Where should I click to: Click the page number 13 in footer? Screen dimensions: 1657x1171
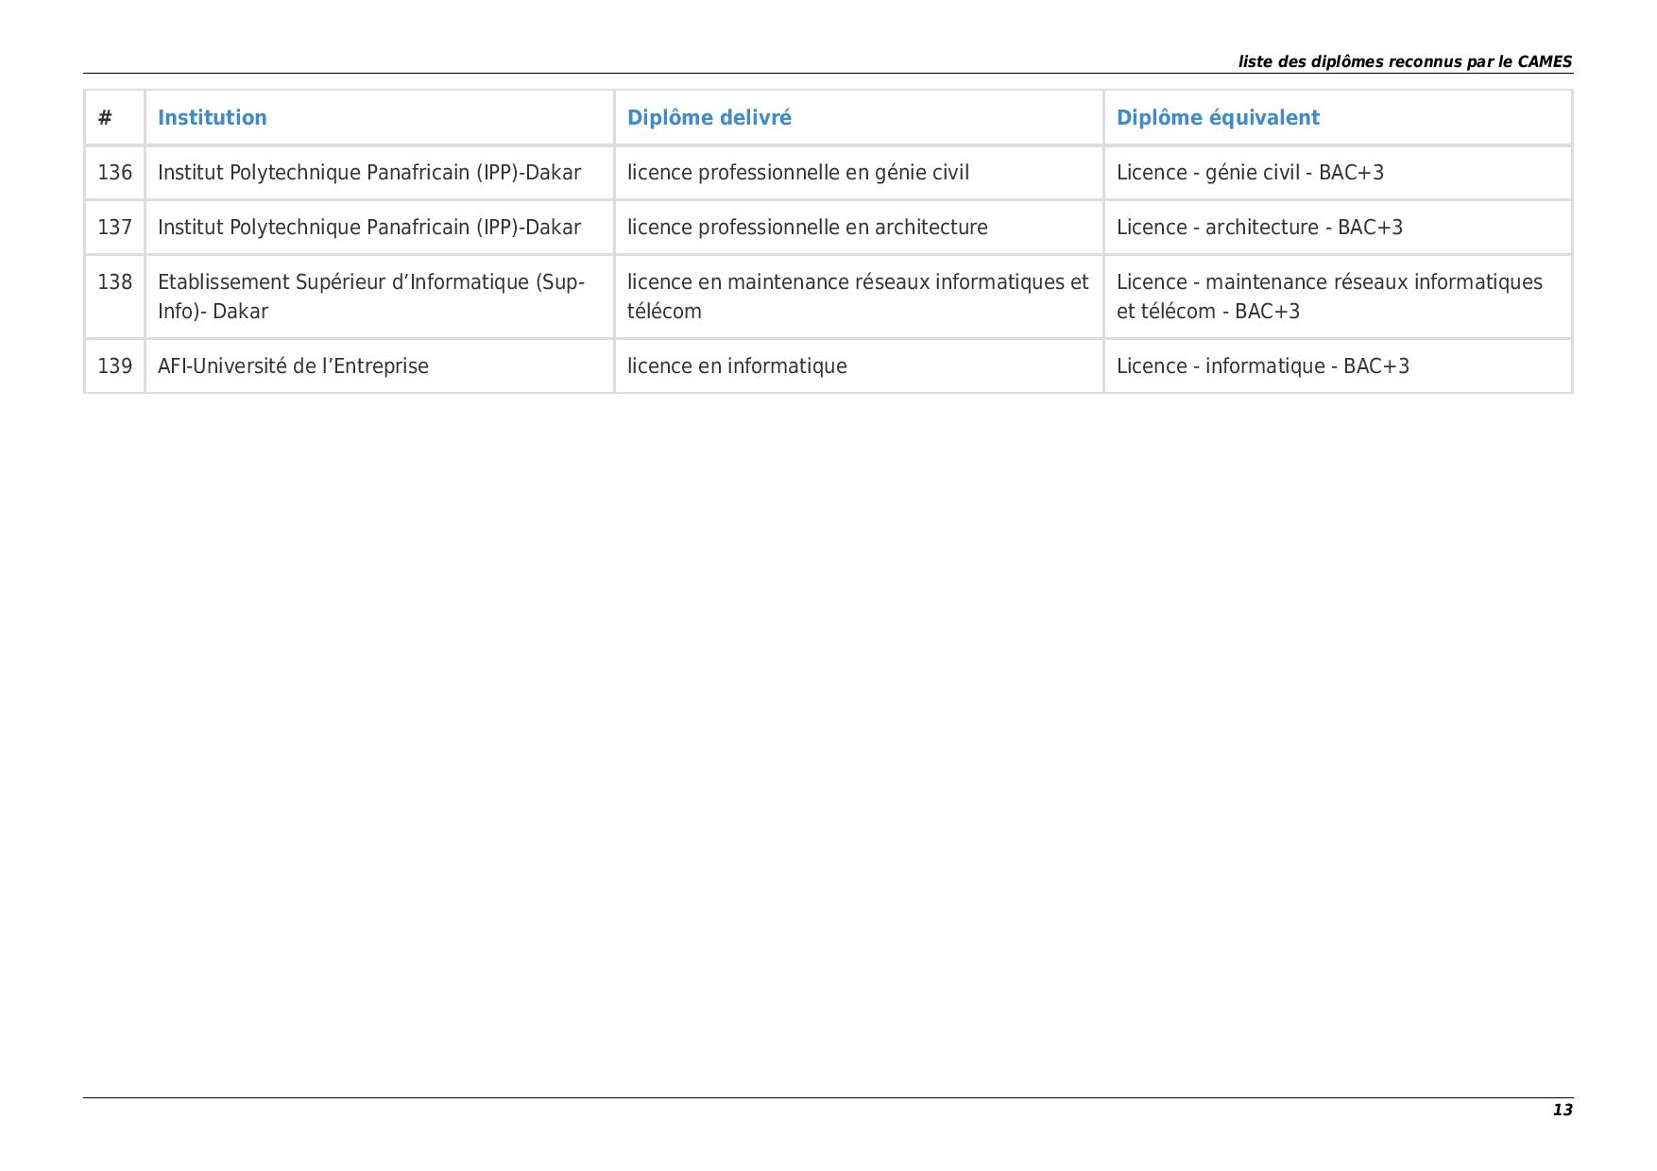coord(1563,1110)
